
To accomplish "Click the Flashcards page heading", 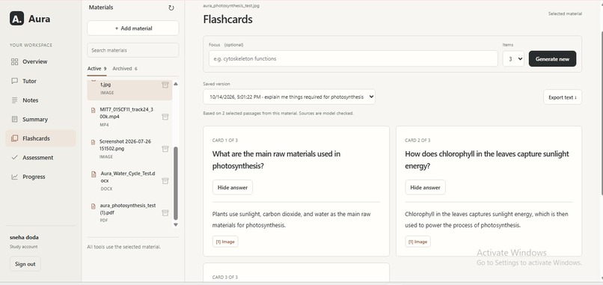I will click(x=227, y=19).
